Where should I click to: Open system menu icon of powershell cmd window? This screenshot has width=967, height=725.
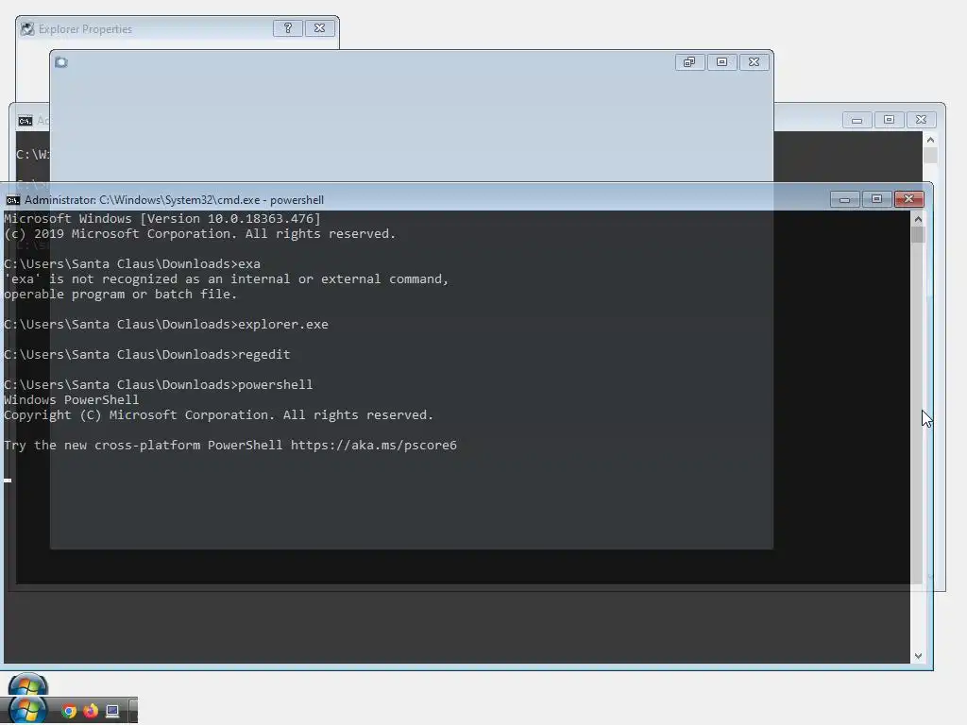pyautogui.click(x=13, y=200)
